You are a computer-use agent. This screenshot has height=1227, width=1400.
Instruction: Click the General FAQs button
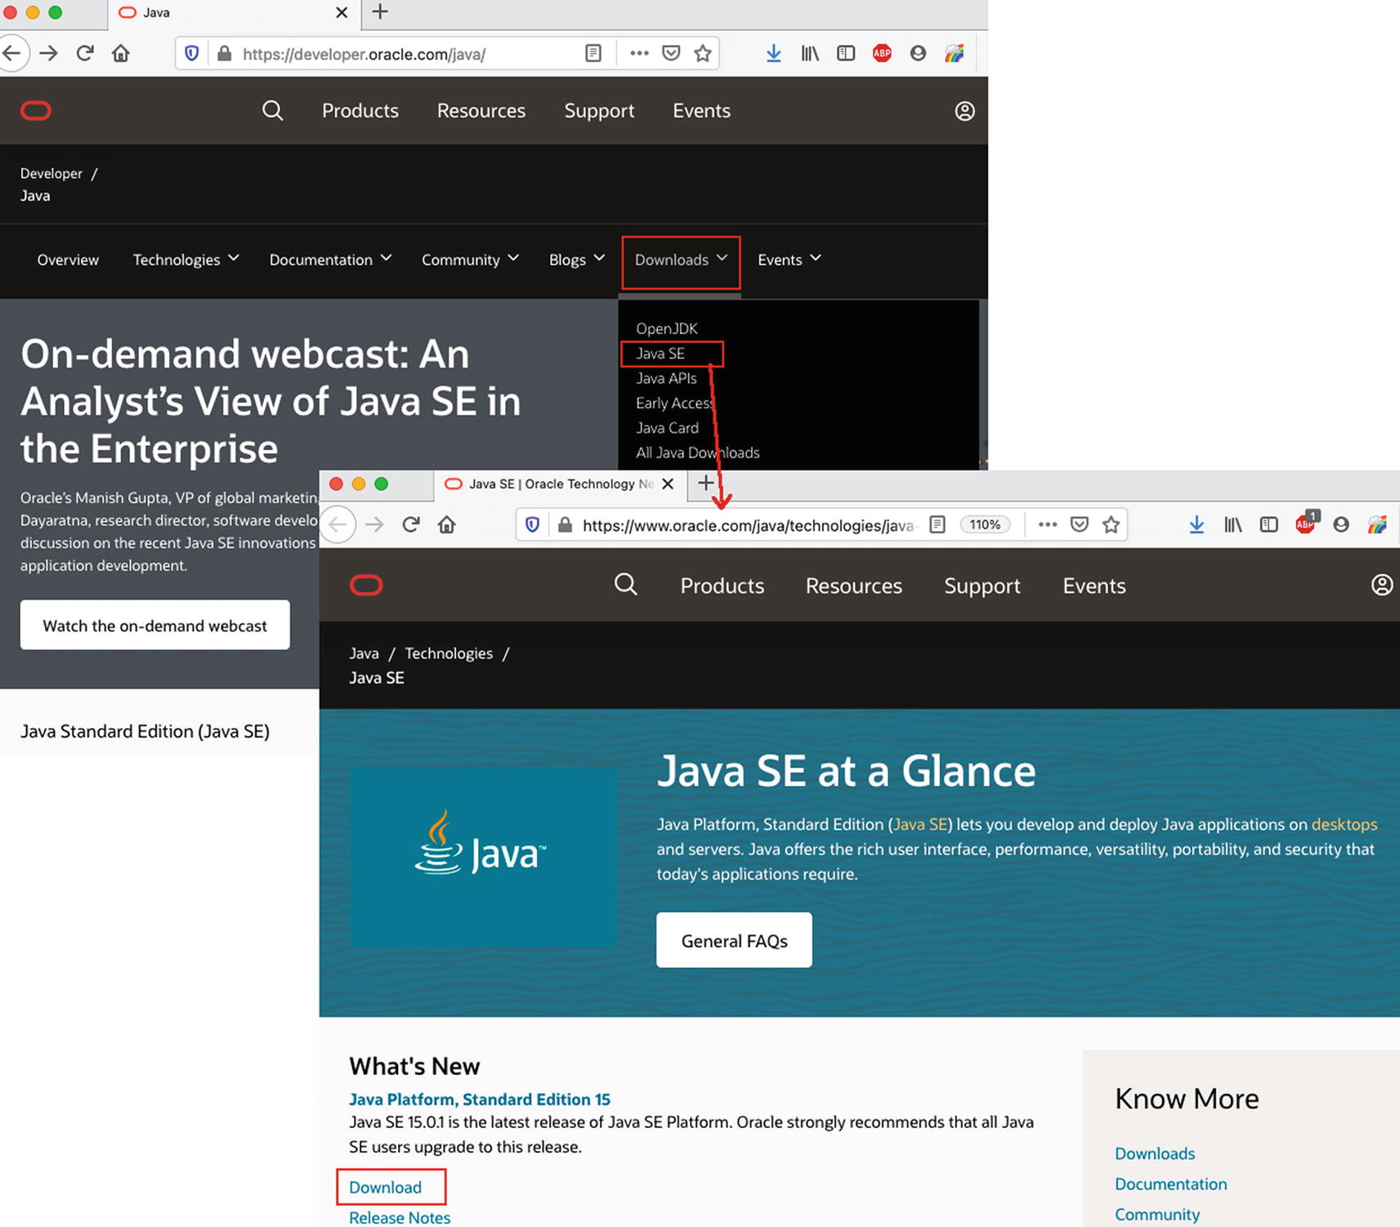tap(734, 940)
